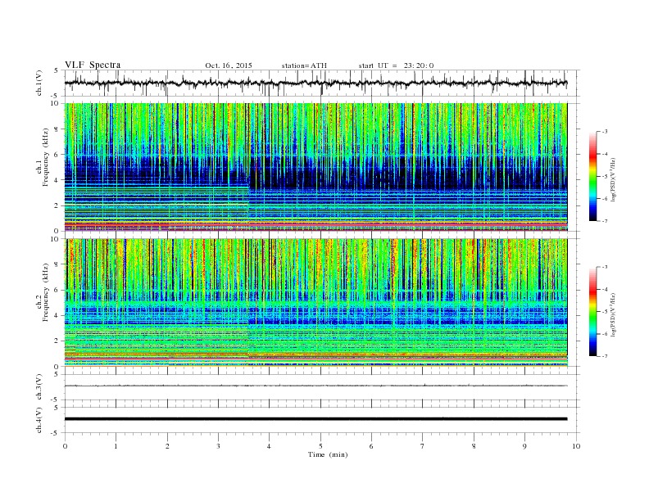Viewport: 649px width, 501px height.
Task: Click the 'ch.1(V)' waveform axis label
Action: 39,83
